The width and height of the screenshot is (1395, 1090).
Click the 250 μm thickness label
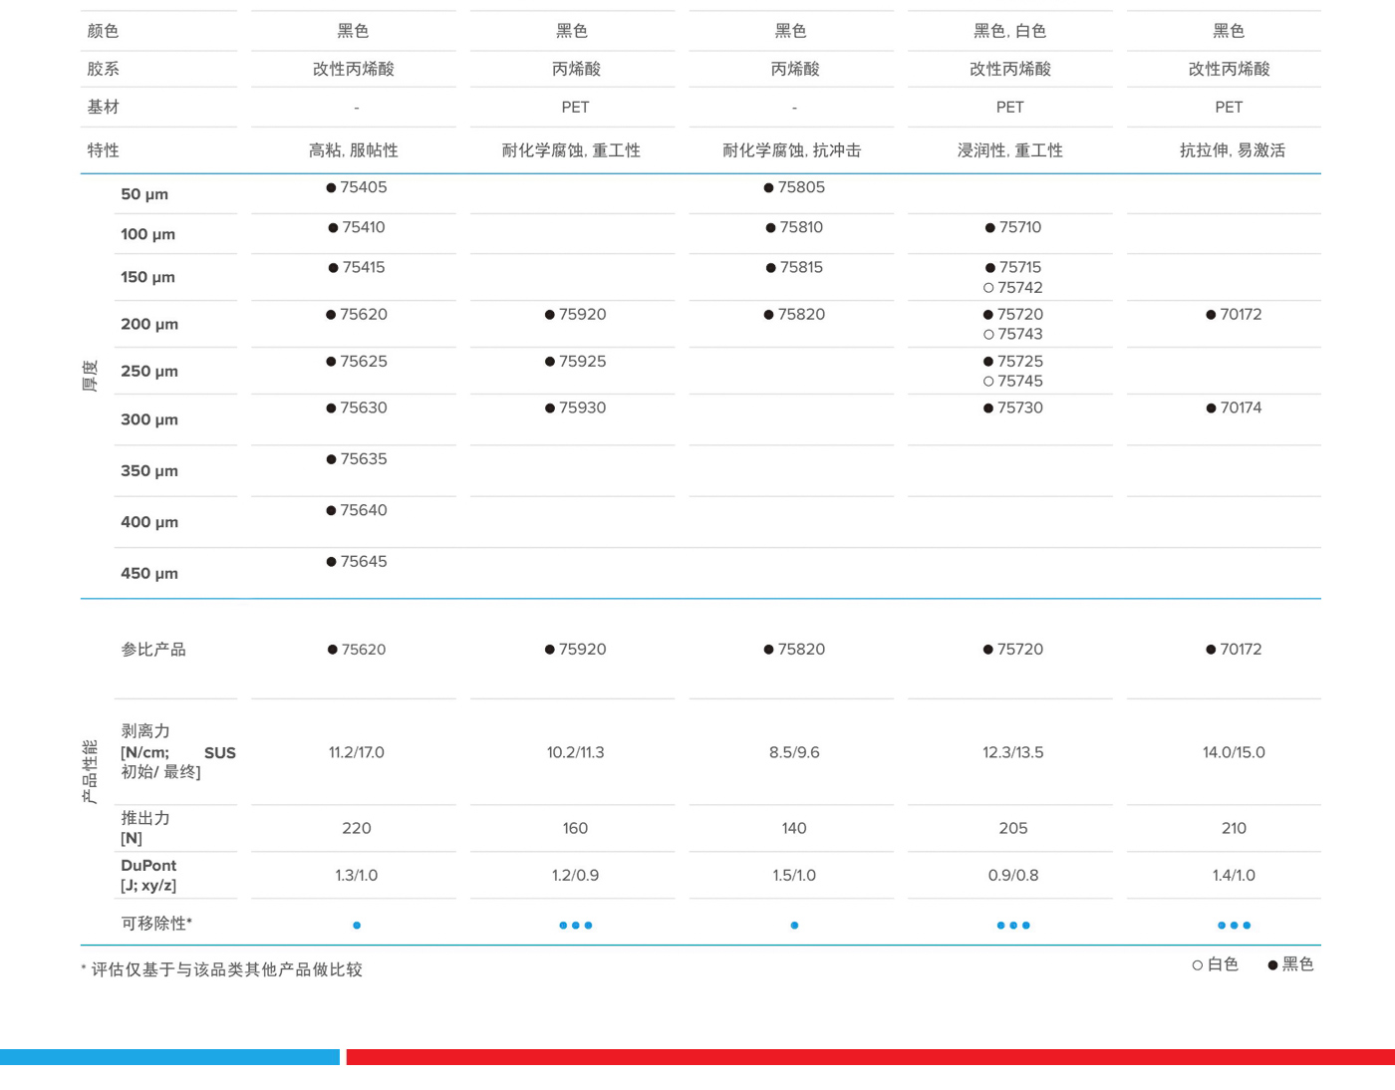tap(149, 371)
